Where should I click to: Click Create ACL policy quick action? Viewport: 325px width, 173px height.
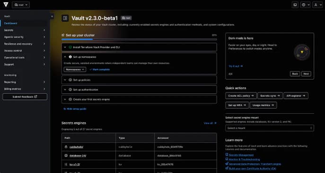[241, 96]
